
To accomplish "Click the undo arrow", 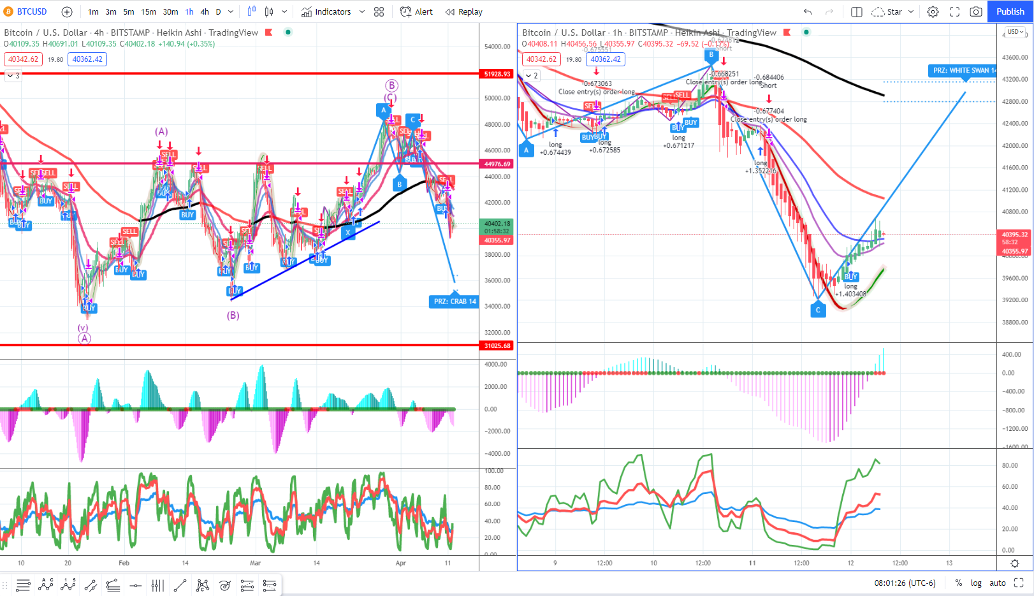I will [808, 11].
